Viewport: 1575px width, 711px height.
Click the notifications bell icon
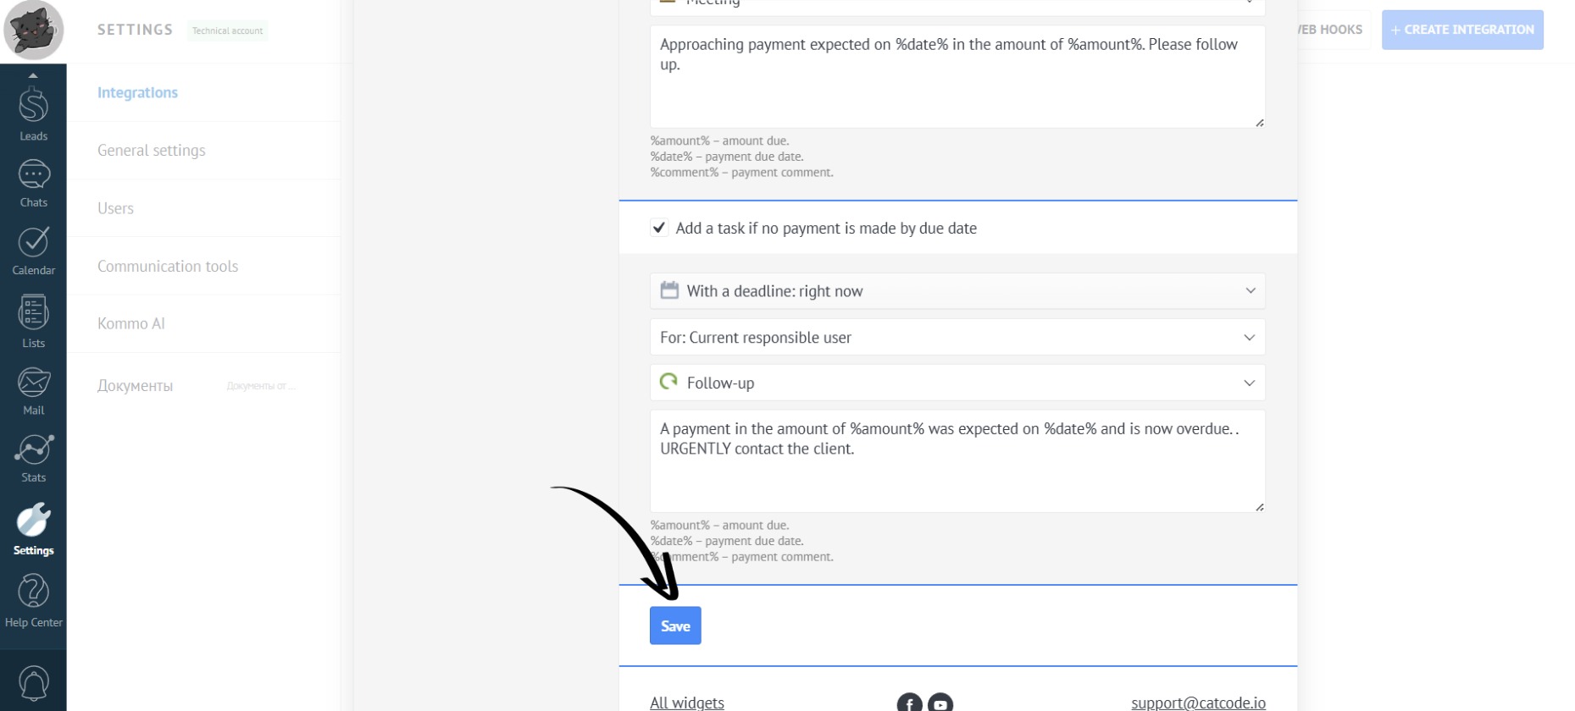pos(33,682)
